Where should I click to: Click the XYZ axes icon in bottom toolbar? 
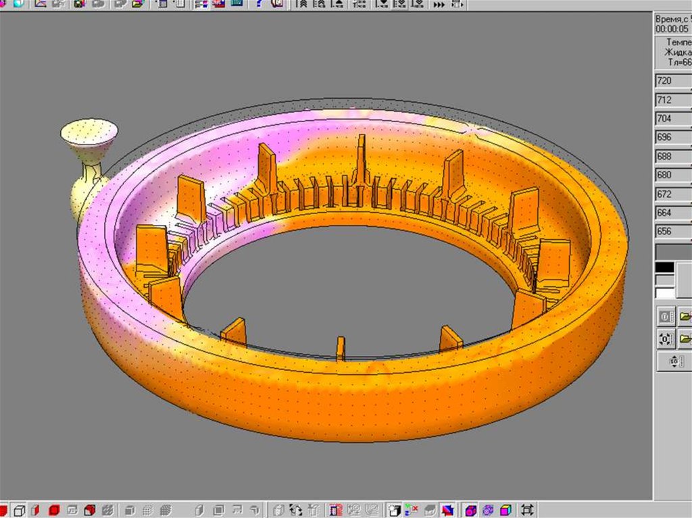tap(411, 510)
